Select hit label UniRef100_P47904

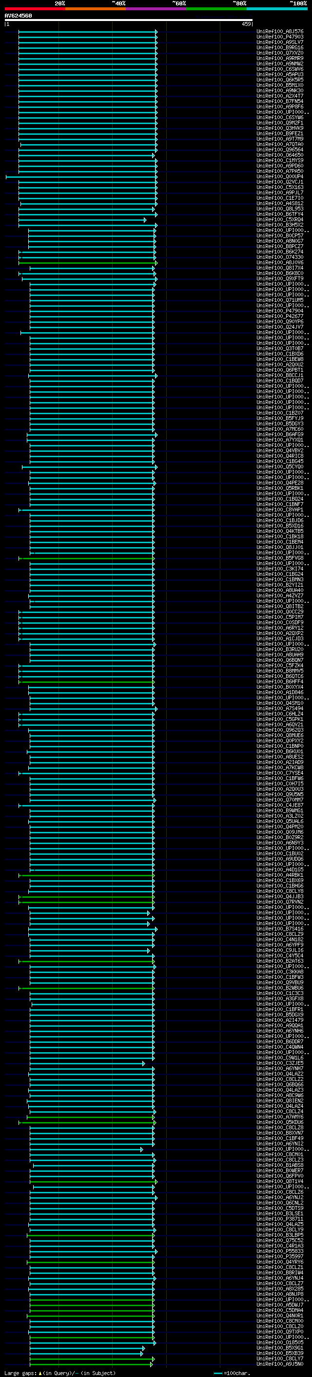[x=280, y=311]
